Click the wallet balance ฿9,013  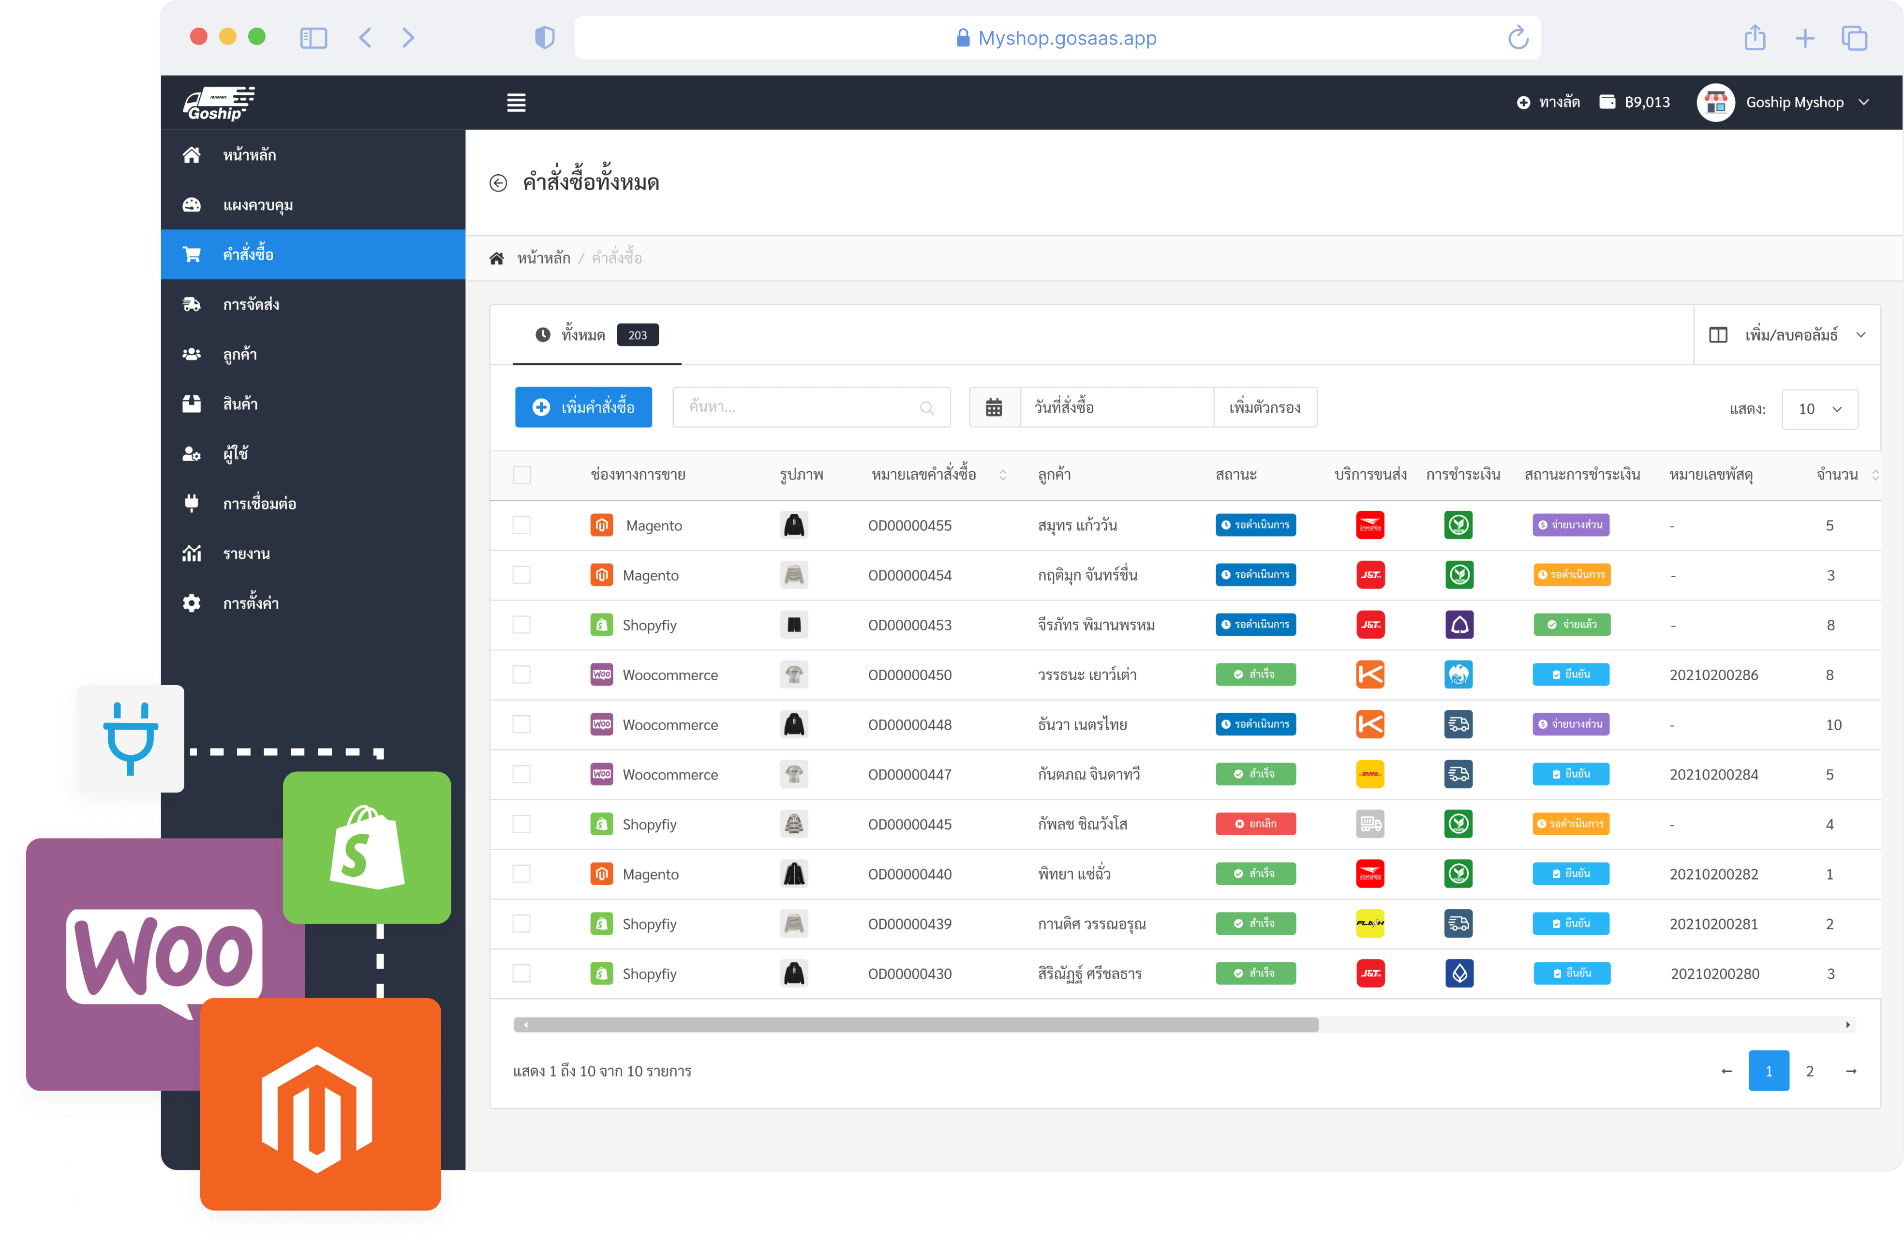click(x=1635, y=102)
